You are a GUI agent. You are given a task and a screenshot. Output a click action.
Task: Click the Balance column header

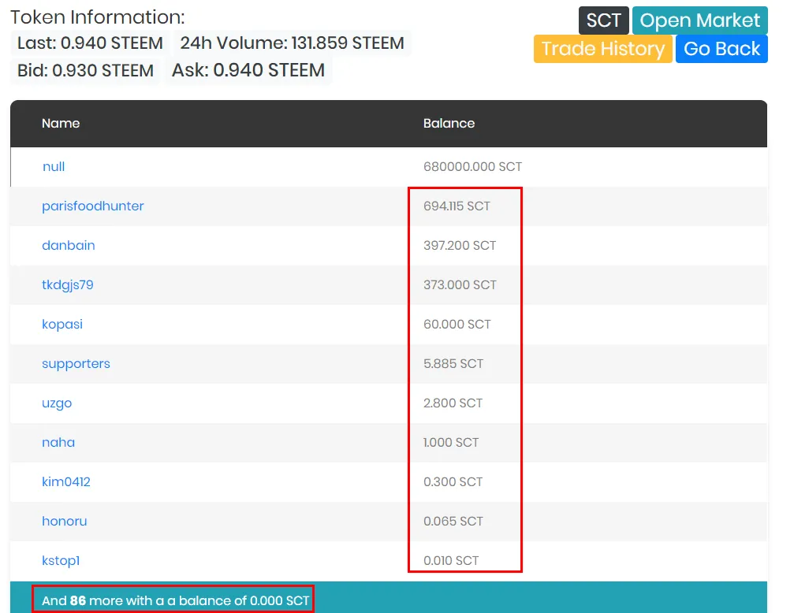(449, 124)
